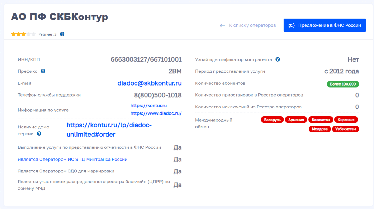Click Да for Оператором ЭДО для маркировки
The width and height of the screenshot is (374, 209).
[178, 171]
